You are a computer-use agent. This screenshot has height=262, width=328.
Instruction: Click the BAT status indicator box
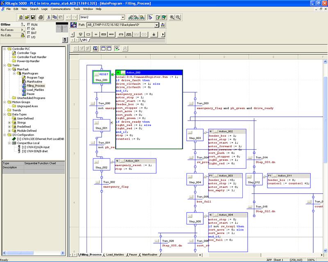[x=29, y=33]
